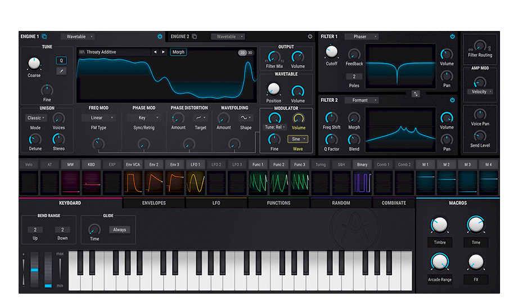The image size is (518, 300).
Task: Click the Always glide mode button
Action: (x=119, y=230)
